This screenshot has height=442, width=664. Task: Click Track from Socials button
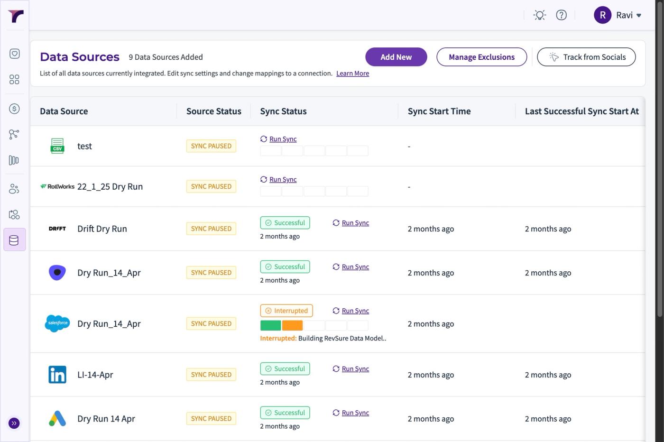(586, 57)
